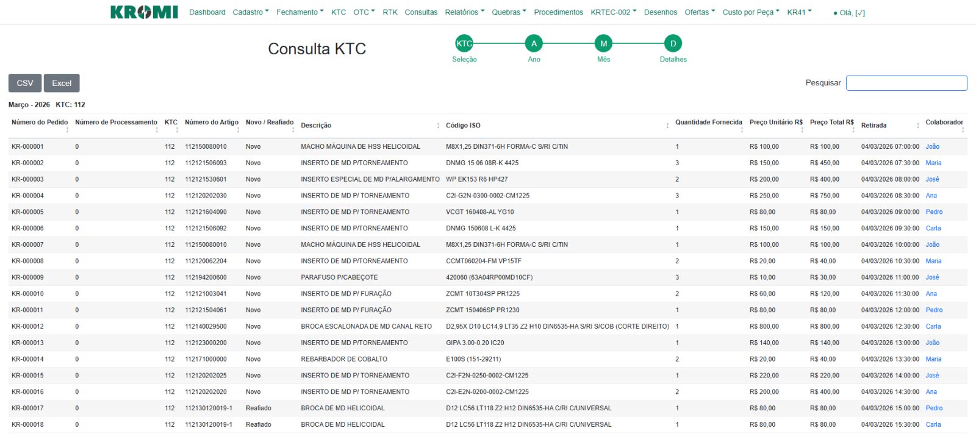Open the KRTEC-002 dropdown

tap(614, 12)
